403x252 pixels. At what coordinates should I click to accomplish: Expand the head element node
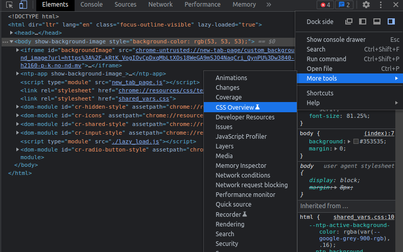pyautogui.click(x=11, y=33)
